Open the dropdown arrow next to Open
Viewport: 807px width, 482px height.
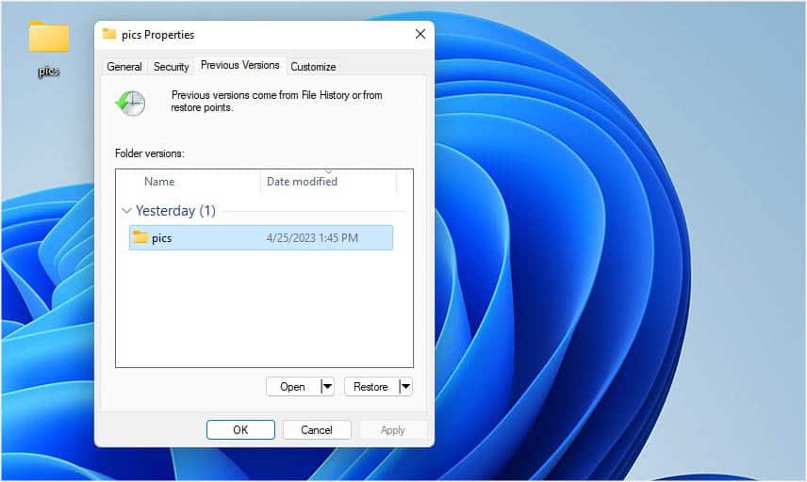[327, 386]
